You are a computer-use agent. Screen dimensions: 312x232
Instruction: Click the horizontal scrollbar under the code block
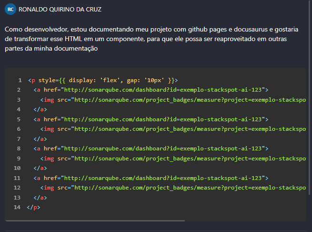[x=95, y=221]
